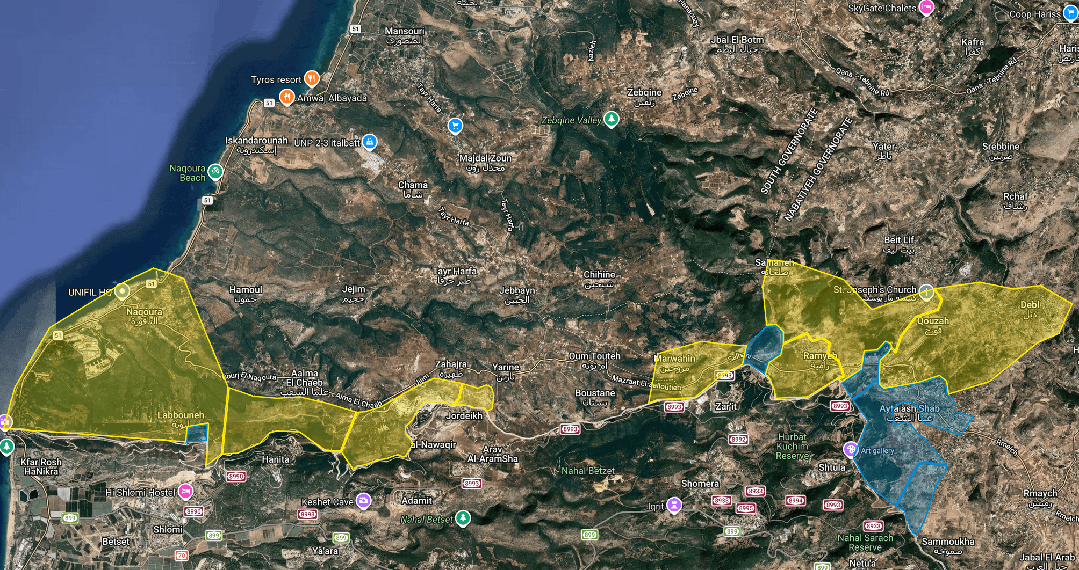
Task: Select the Majdal Zoun label
Action: pyautogui.click(x=485, y=163)
